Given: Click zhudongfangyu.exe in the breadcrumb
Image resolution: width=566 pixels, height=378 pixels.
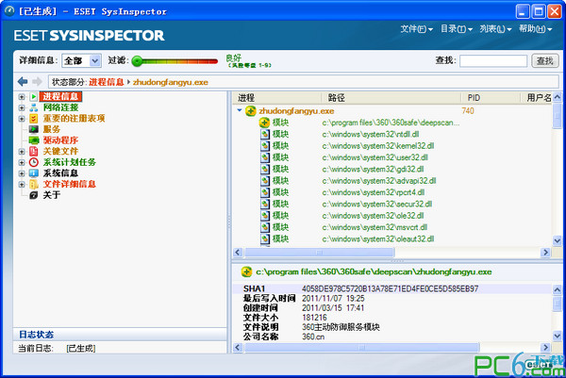Looking at the screenshot, I should (x=171, y=82).
